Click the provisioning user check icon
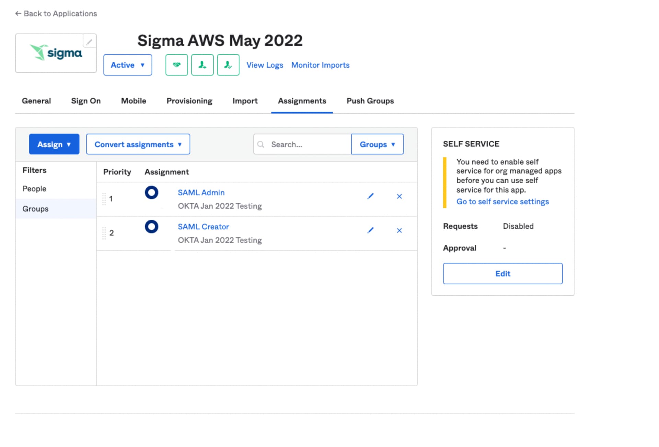 pyautogui.click(x=228, y=65)
